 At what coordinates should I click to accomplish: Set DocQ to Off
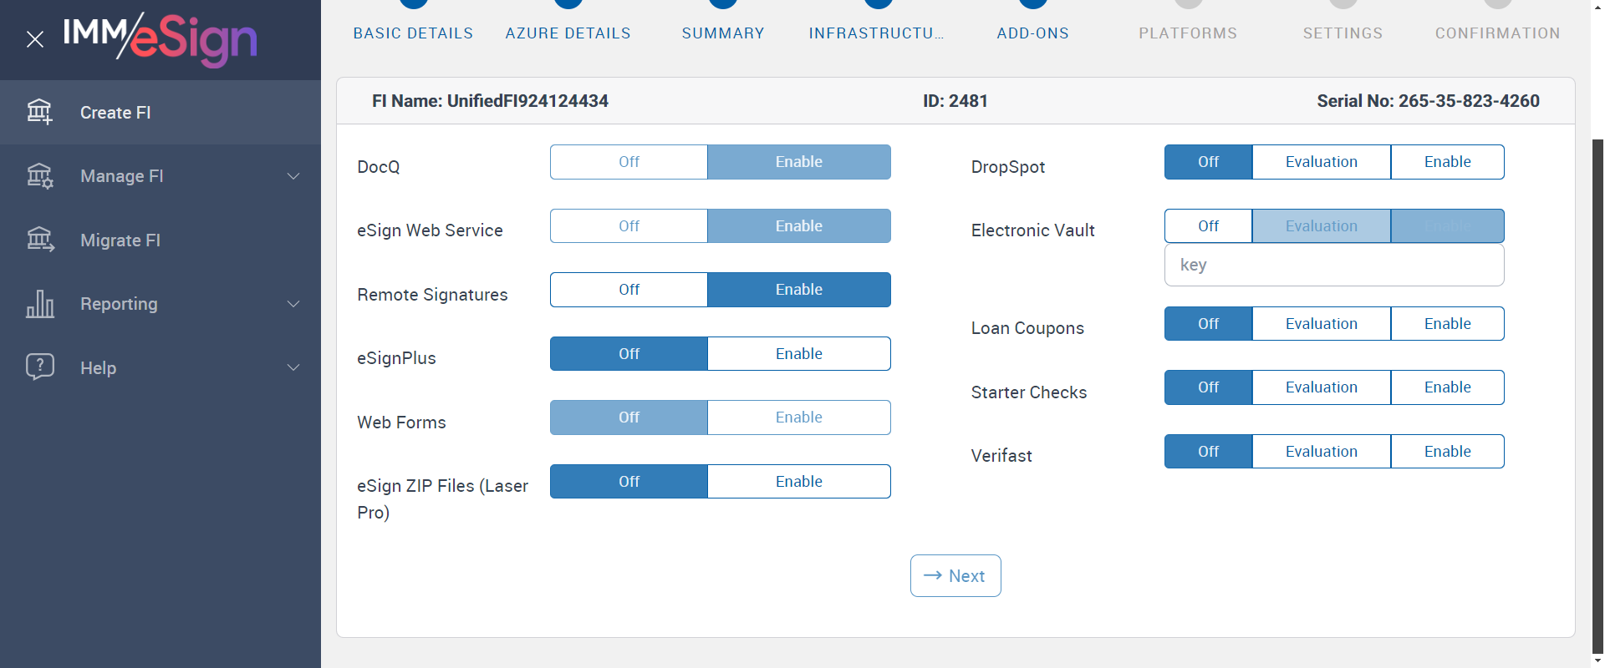pos(629,162)
